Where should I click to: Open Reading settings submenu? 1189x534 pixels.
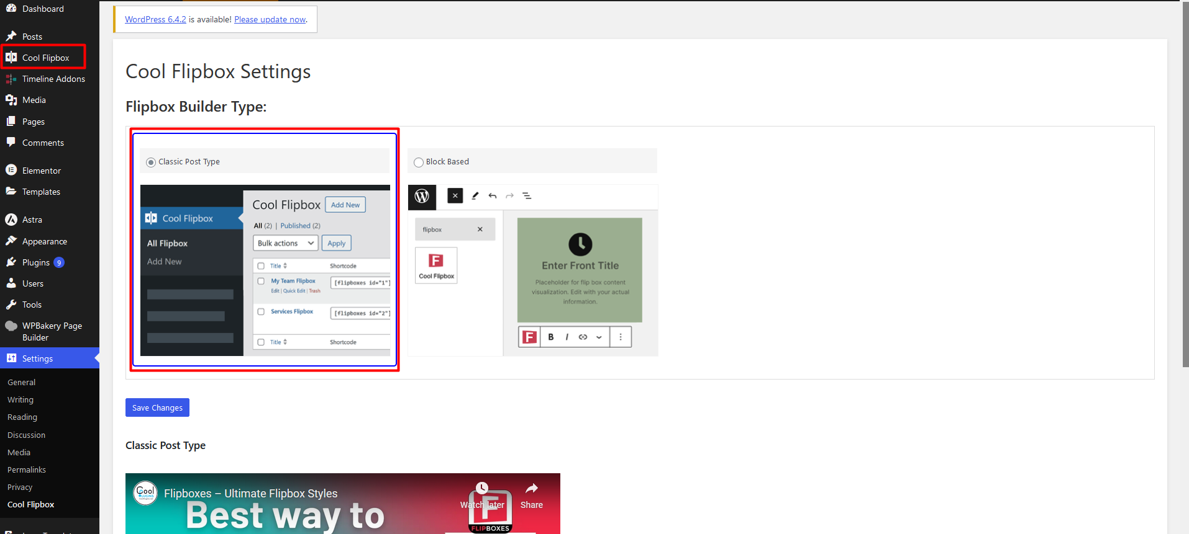(x=22, y=417)
